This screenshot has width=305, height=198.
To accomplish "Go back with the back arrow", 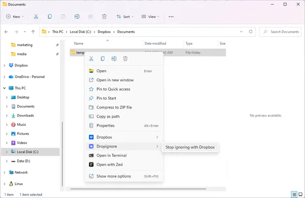I will 6,32.
